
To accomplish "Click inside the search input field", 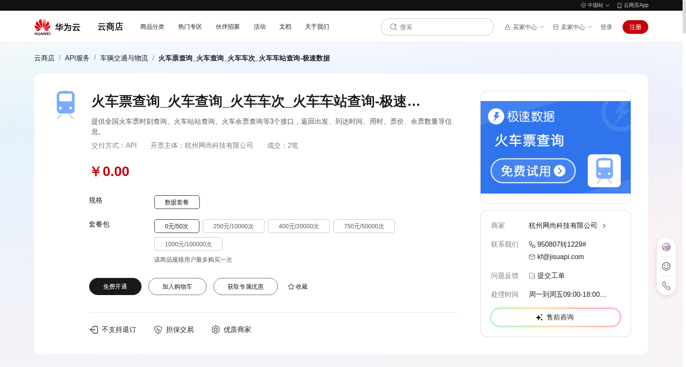I will tap(437, 27).
